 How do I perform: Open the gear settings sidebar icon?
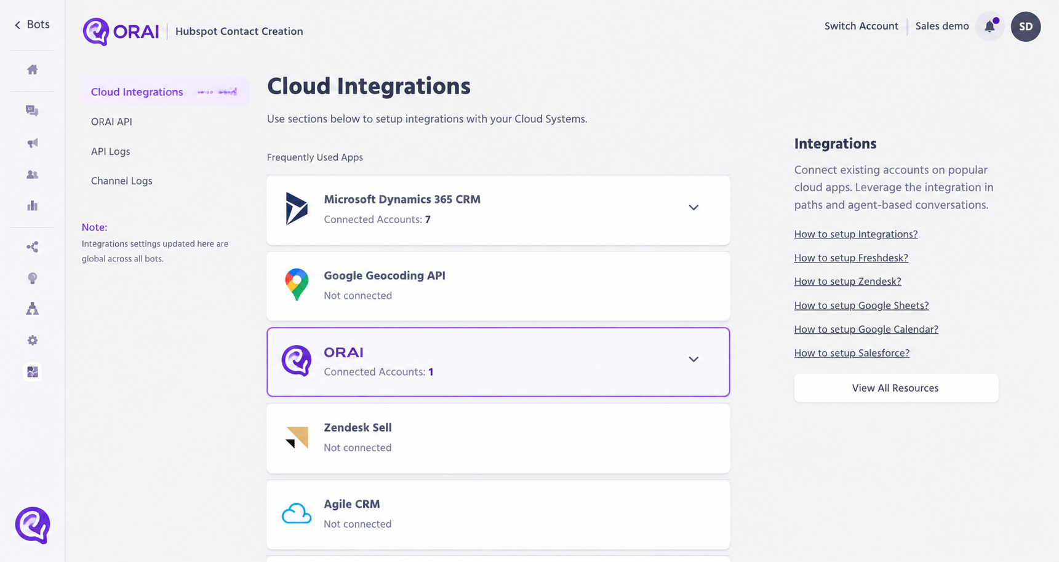pos(33,341)
